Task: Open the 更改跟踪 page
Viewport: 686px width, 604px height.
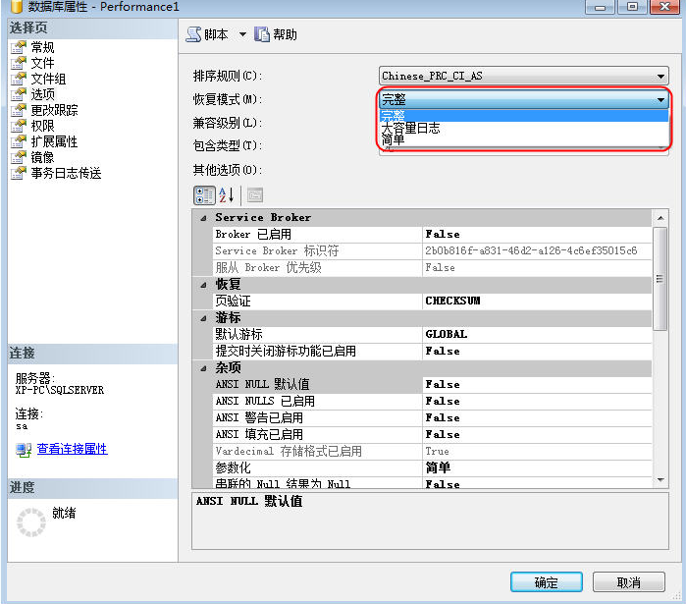Action: coord(54,110)
